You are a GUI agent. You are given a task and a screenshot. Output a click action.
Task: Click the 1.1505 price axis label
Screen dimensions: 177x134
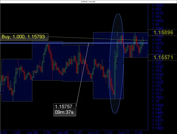pos(158,97)
